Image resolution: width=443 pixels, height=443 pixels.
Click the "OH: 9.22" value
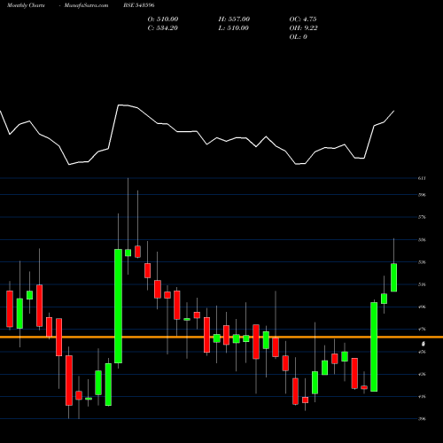pos(303,28)
